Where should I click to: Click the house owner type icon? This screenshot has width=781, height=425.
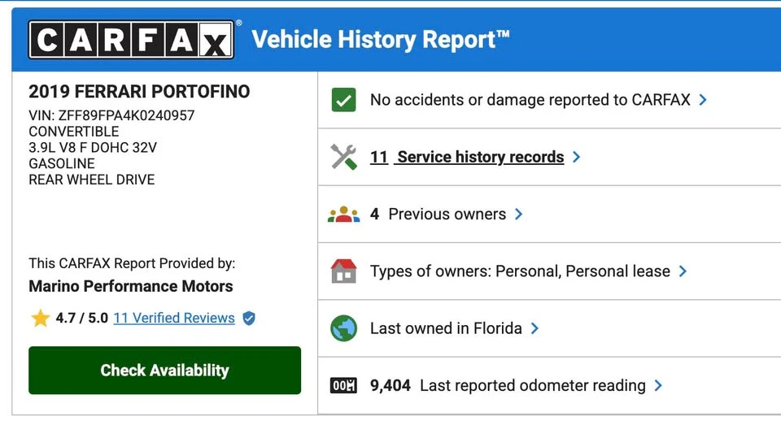[343, 271]
